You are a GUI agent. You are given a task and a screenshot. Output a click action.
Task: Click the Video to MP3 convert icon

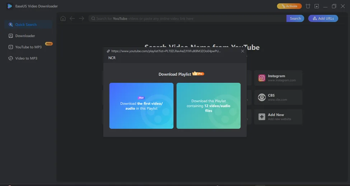coord(10,58)
